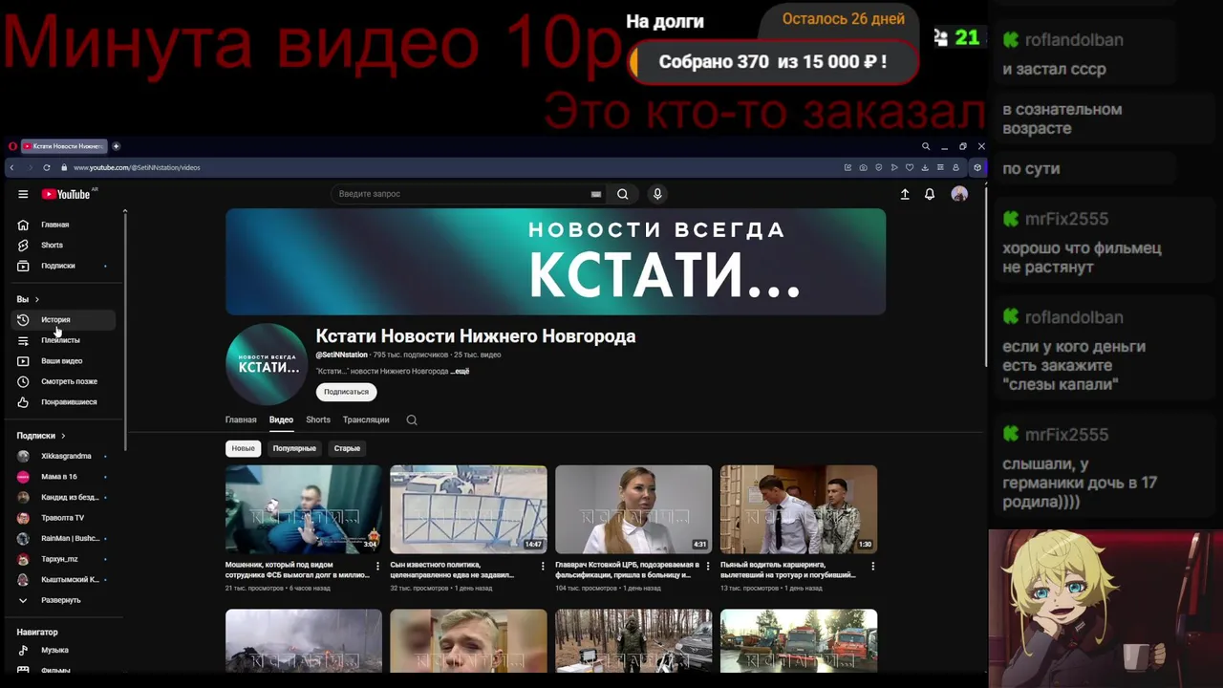The image size is (1223, 688).
Task: Filter videos by Популярные chip
Action: pyautogui.click(x=294, y=448)
